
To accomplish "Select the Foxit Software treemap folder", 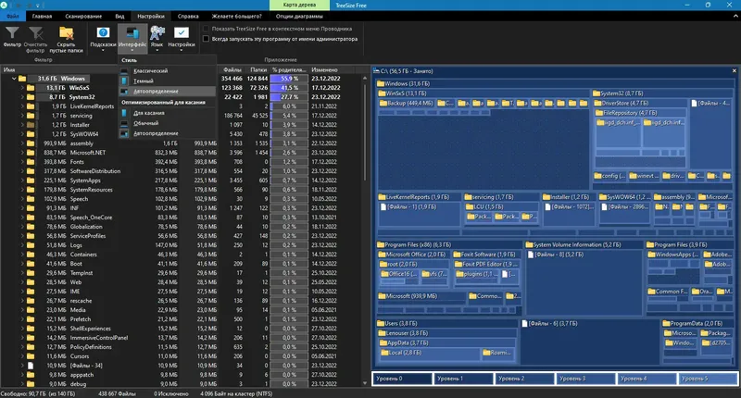I will click(x=485, y=255).
